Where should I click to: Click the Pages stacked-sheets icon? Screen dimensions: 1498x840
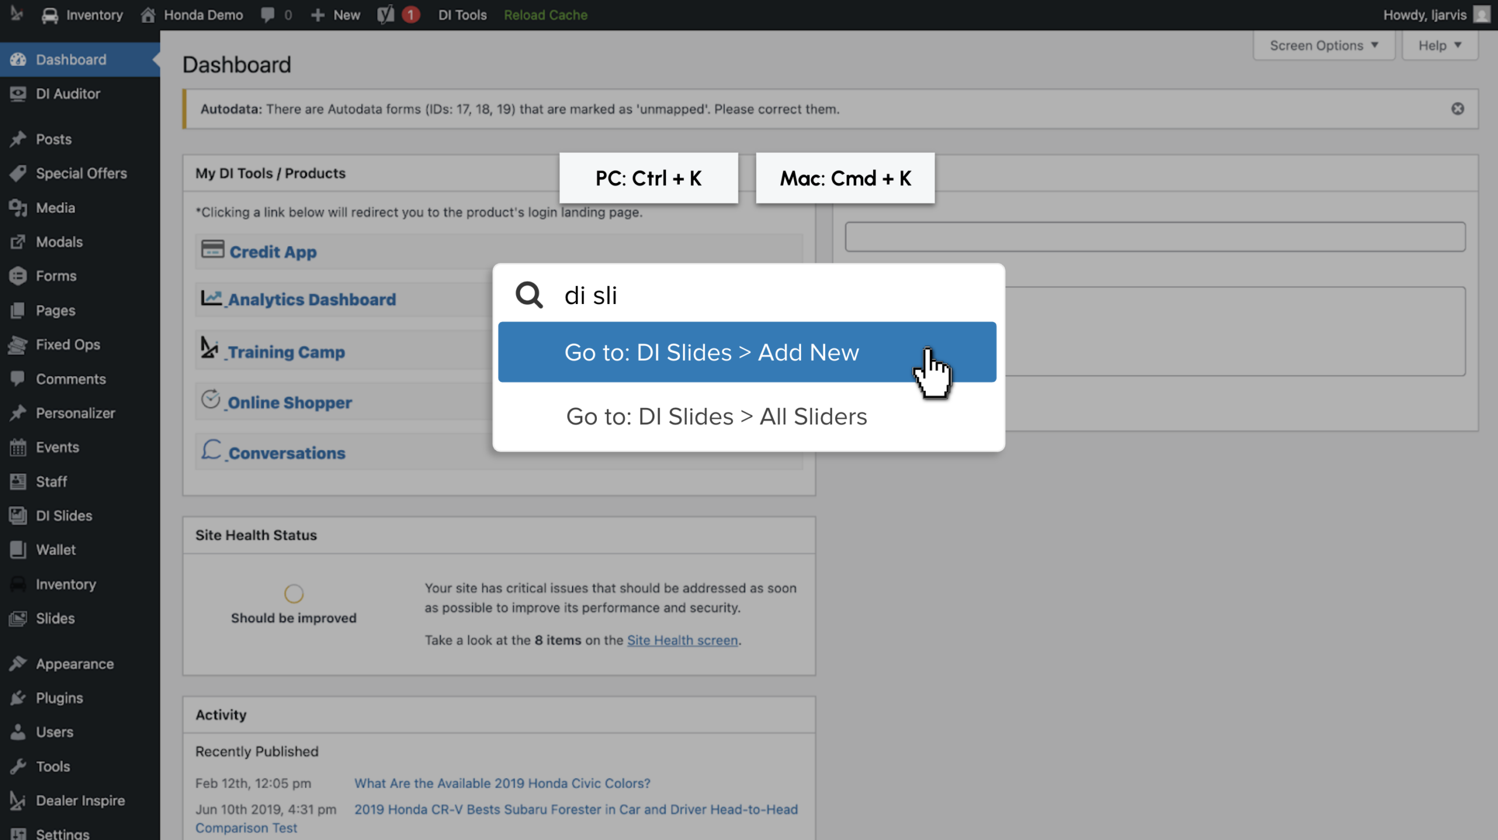(18, 310)
